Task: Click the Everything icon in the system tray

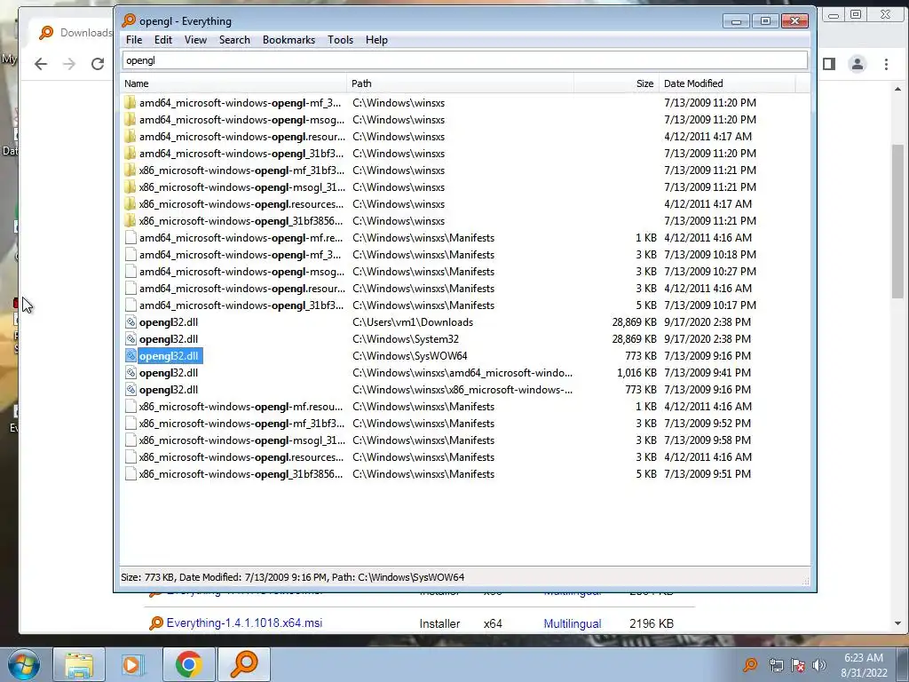Action: tap(750, 664)
